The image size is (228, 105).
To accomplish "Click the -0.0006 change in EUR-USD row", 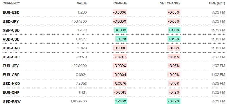I will tap(120, 12).
